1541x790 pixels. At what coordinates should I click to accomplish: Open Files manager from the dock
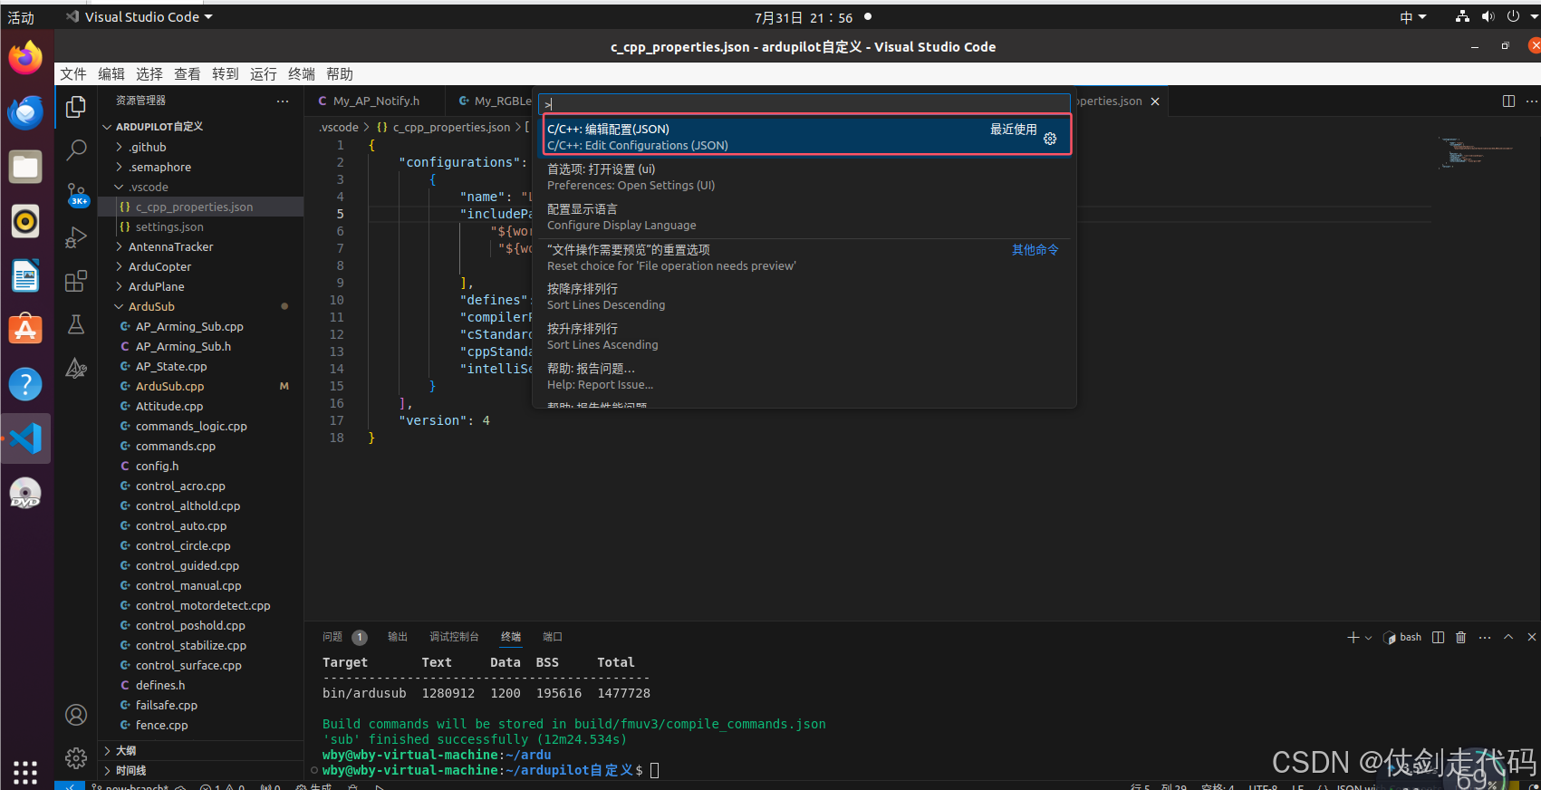point(25,167)
